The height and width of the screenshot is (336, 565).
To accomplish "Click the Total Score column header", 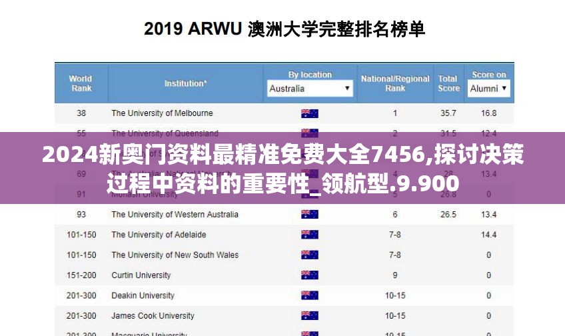I will (x=448, y=83).
